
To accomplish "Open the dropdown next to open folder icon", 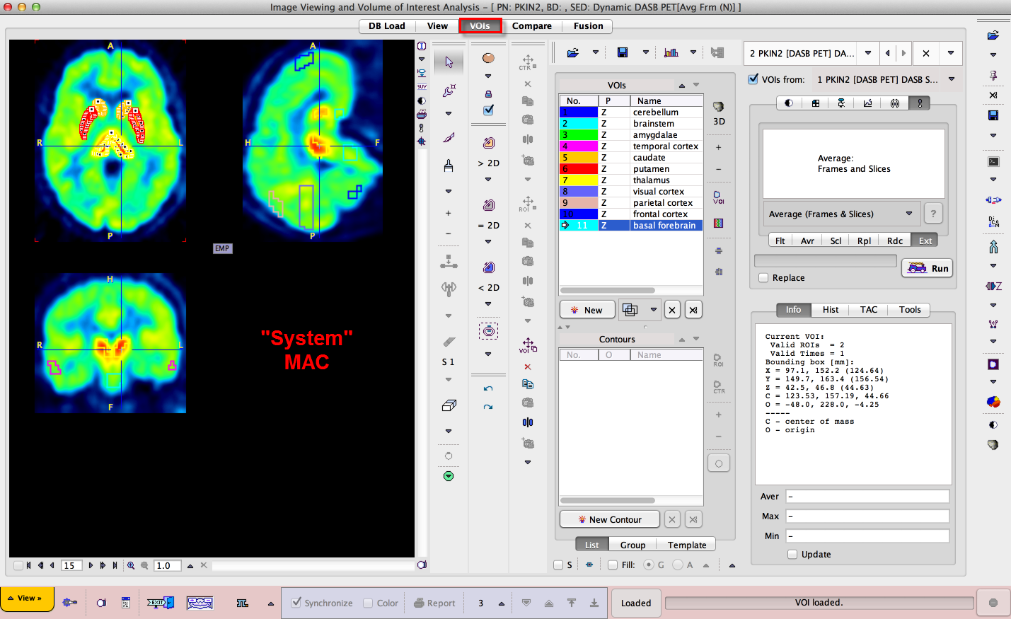I will coord(595,52).
